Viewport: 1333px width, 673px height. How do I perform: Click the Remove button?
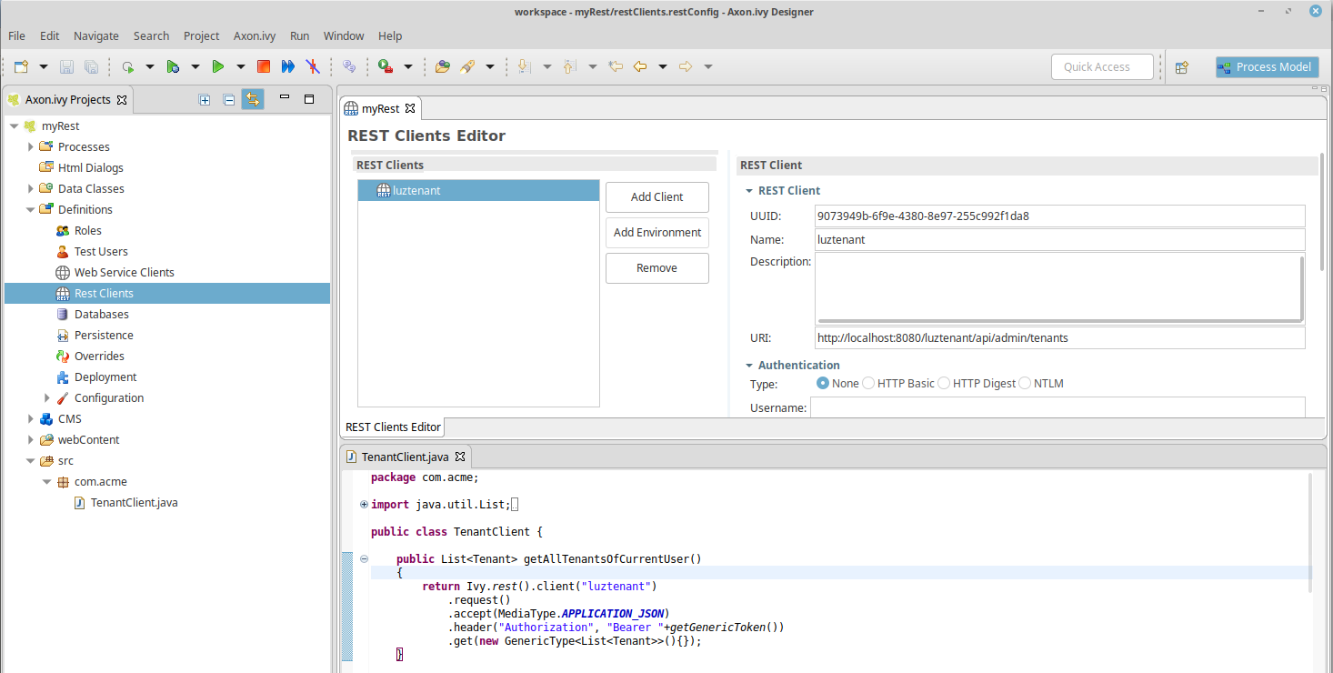tap(656, 267)
